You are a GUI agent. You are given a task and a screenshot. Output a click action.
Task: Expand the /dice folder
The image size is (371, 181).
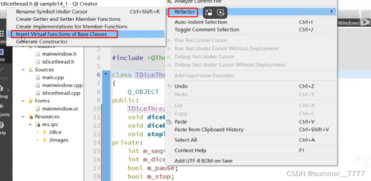point(38,132)
